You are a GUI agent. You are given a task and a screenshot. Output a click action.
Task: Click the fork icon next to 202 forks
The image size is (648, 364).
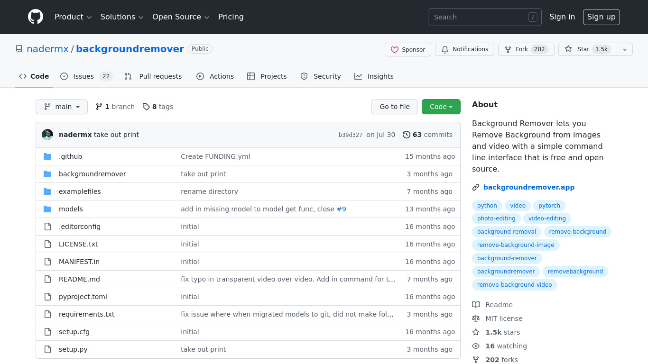476,360
